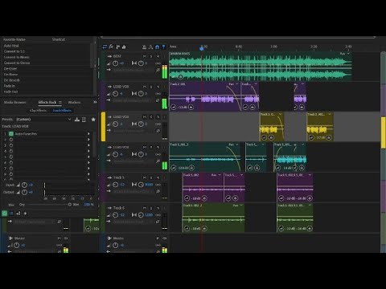Click the lightning bolt icon below the rack
Viewport: 386px width, 289px height.
point(25,214)
